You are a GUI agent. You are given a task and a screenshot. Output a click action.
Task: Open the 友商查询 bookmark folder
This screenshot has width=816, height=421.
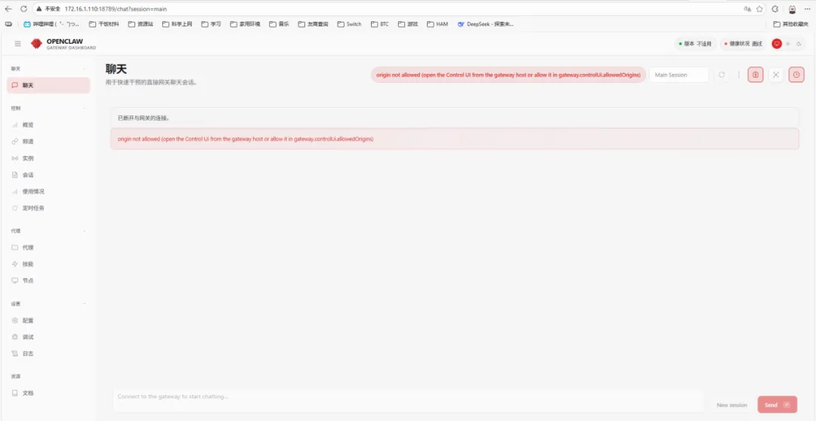click(x=313, y=24)
